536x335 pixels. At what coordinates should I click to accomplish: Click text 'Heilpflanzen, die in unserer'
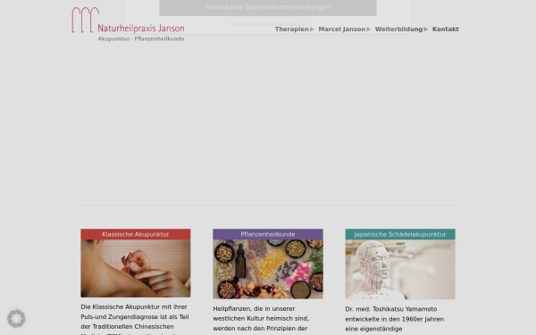[254, 309]
